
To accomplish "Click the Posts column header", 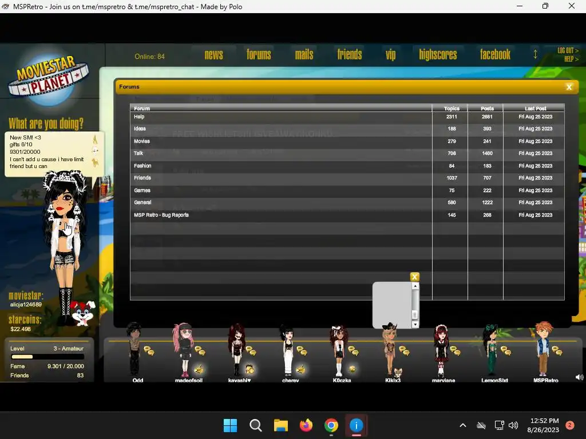I will [487, 108].
